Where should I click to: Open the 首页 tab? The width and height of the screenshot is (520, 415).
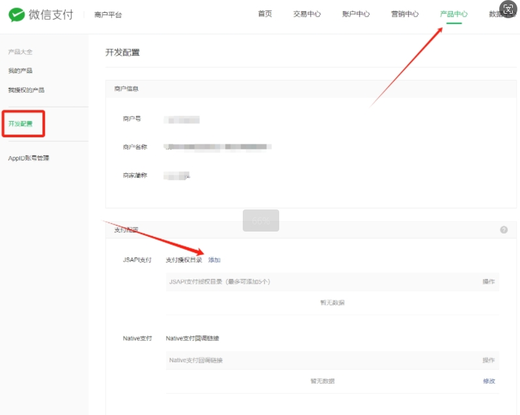pyautogui.click(x=265, y=14)
